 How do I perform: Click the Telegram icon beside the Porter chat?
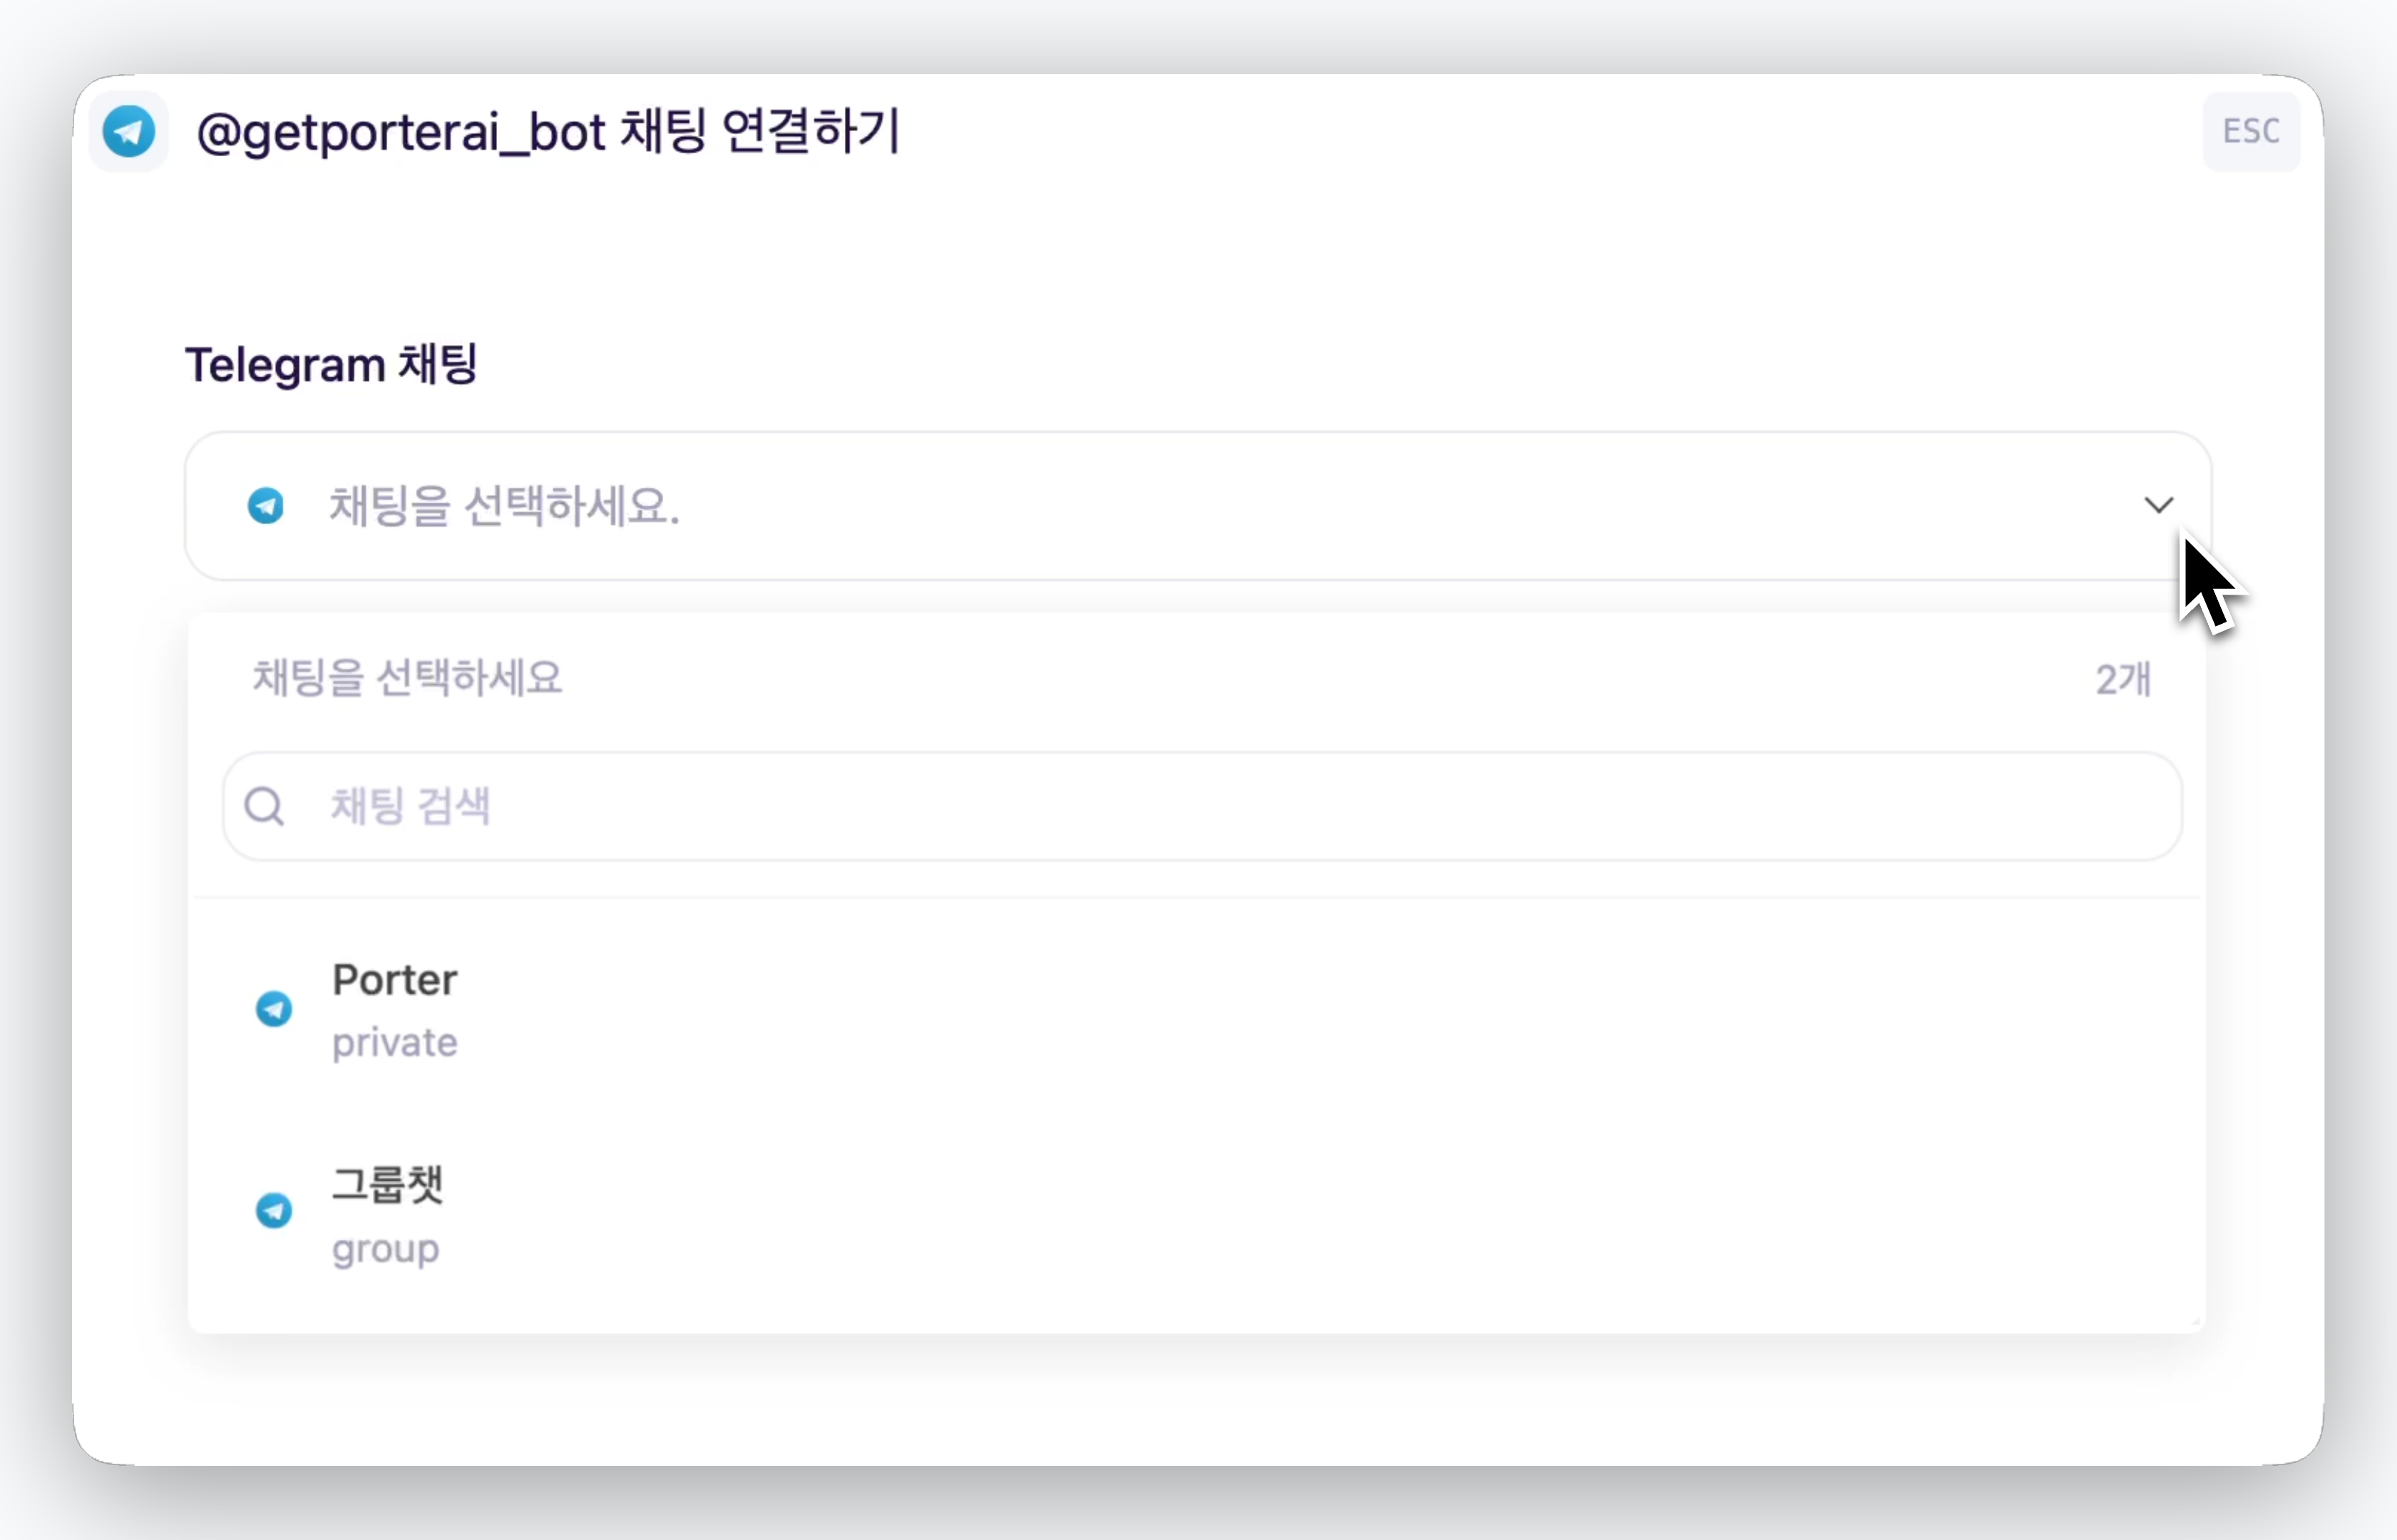[x=274, y=1009]
